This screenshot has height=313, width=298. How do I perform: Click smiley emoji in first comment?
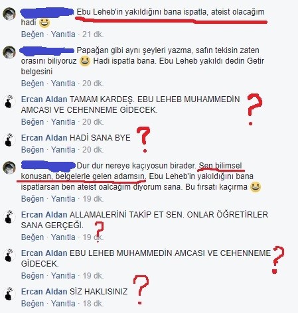click(x=44, y=23)
